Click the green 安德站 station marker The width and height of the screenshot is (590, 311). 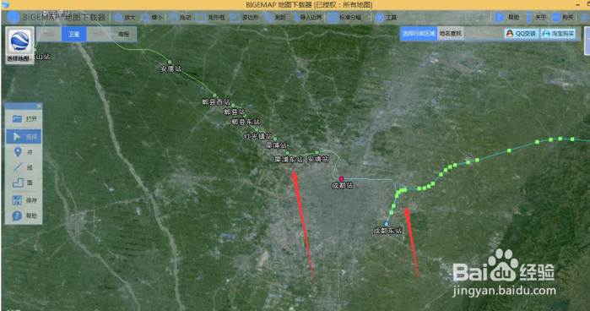click(x=170, y=62)
